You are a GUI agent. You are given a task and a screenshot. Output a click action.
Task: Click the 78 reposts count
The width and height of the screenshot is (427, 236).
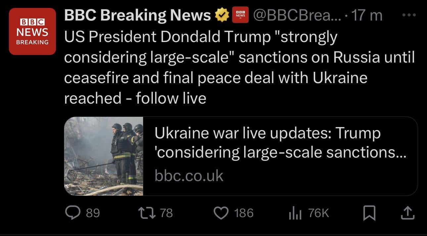(x=166, y=213)
